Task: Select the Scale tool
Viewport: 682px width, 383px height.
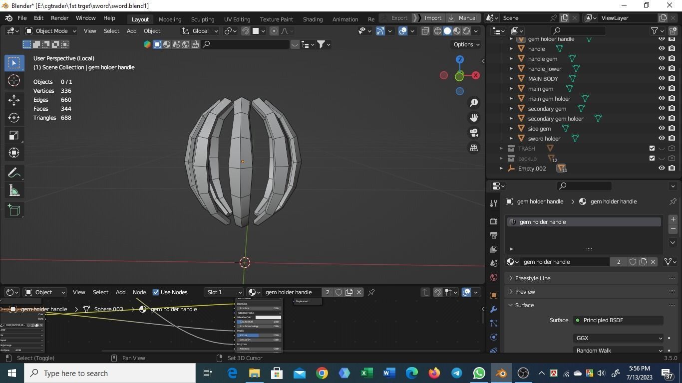Action: point(14,135)
